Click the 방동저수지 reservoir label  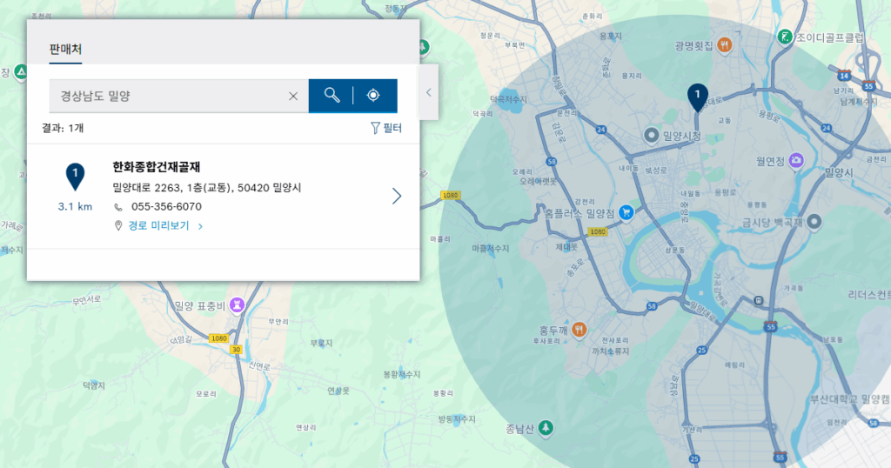tap(457, 419)
